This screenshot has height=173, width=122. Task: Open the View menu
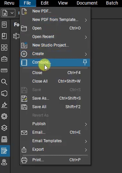tap(63, 3)
